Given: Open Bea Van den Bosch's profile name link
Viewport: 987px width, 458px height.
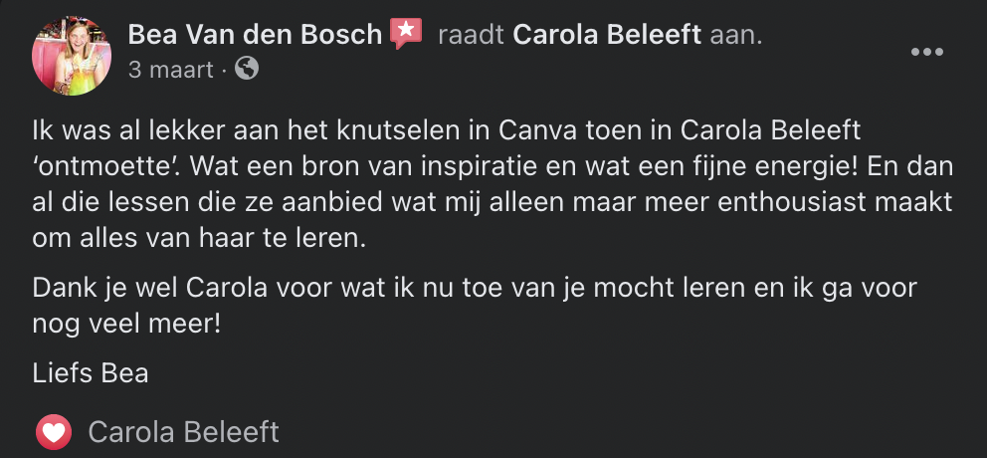Looking at the screenshot, I should pyautogui.click(x=255, y=35).
